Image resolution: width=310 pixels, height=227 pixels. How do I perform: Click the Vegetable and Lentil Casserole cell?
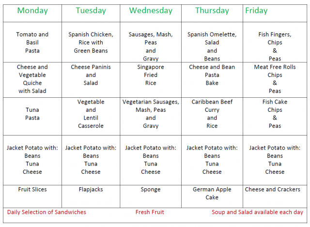(91, 114)
